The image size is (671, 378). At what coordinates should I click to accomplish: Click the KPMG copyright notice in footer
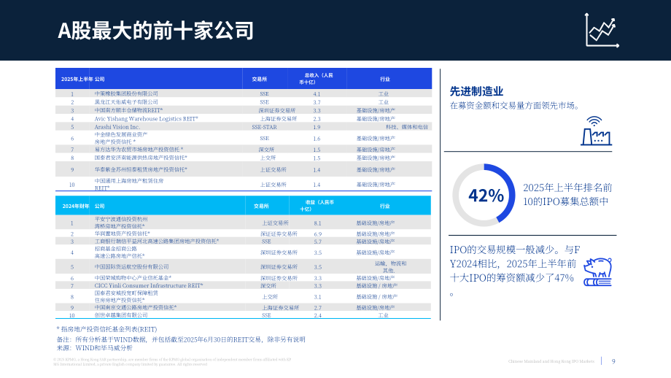coord(172,362)
